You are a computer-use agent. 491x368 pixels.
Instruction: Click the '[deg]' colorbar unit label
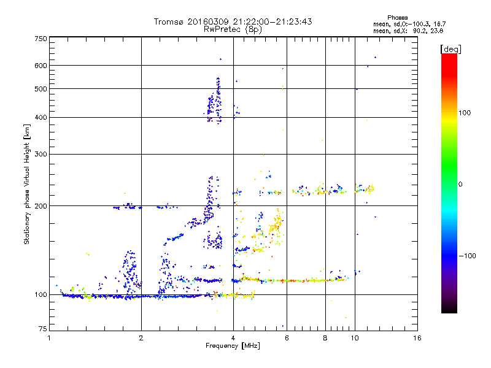click(450, 49)
